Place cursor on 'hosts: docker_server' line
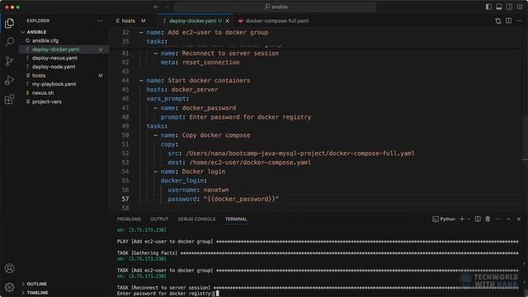 pos(181,90)
